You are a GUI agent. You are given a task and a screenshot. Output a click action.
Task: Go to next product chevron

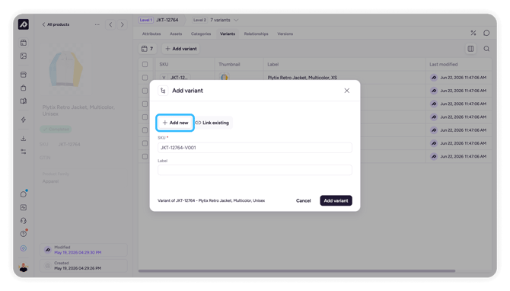[123, 24]
